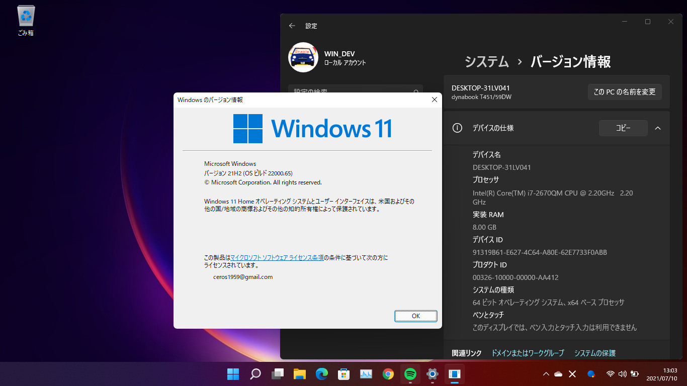Click the 関連リンク label
Viewport: 687px width, 386px height.
(466, 353)
